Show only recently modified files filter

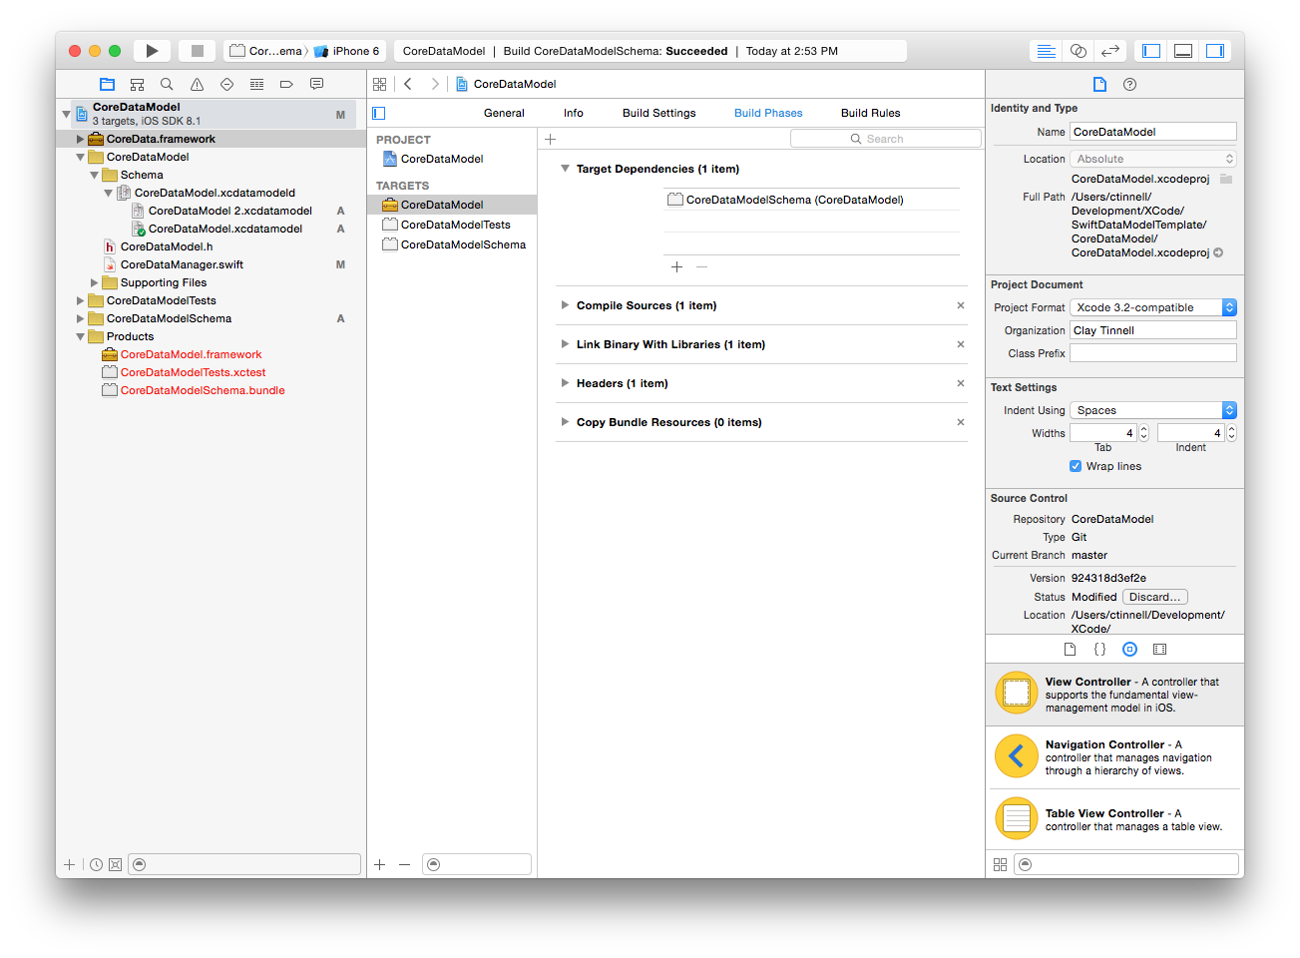coord(96,865)
